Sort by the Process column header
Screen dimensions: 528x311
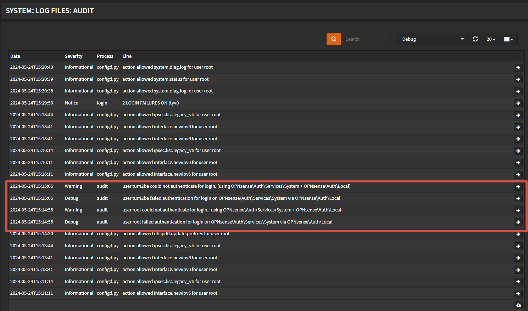click(105, 56)
